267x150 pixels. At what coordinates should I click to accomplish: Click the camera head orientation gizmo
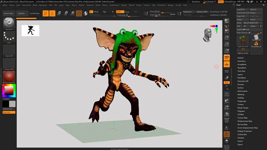[x=208, y=35]
